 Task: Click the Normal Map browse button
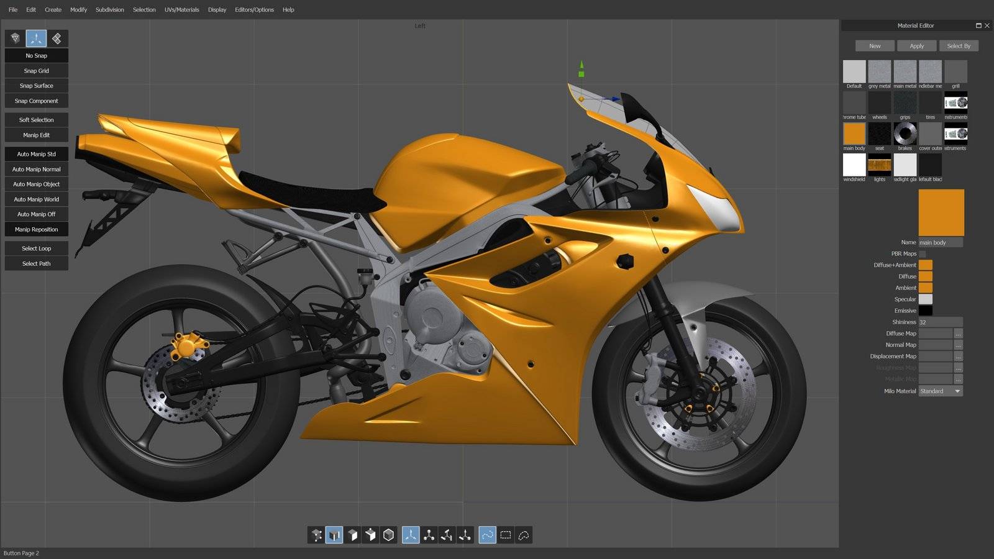pos(958,345)
